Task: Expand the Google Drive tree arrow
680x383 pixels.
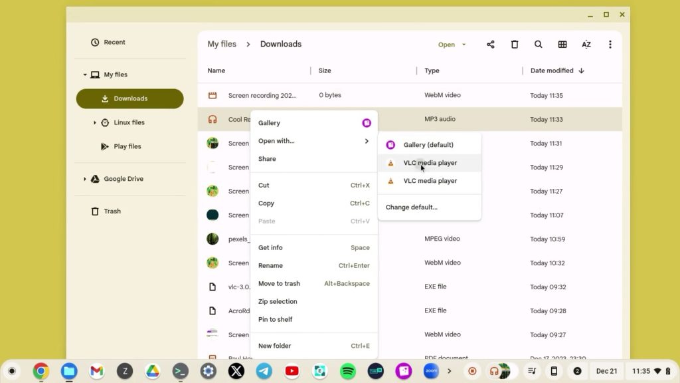Action: 85,179
